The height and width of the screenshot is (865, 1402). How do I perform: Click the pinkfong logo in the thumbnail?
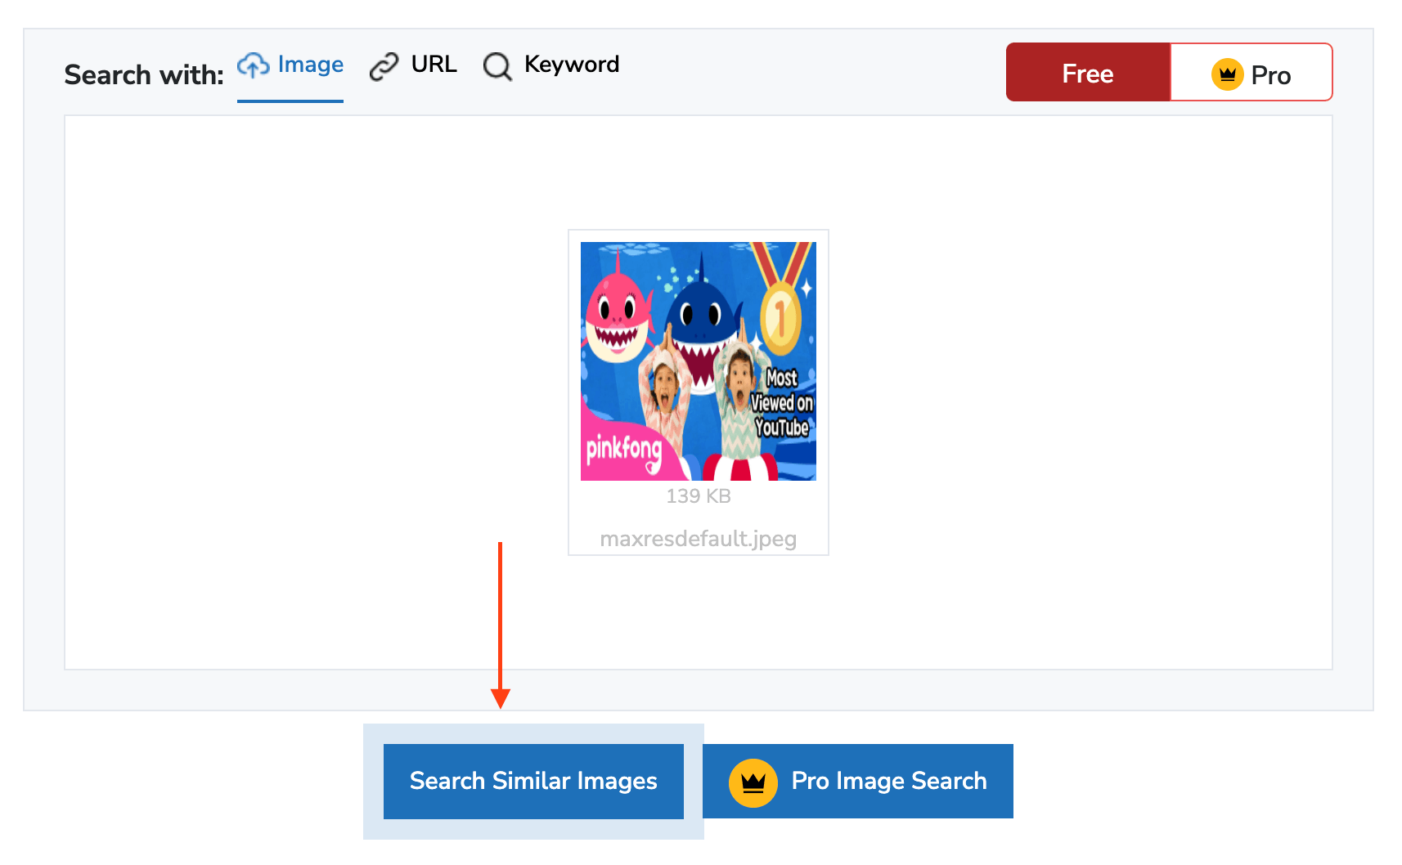(623, 450)
